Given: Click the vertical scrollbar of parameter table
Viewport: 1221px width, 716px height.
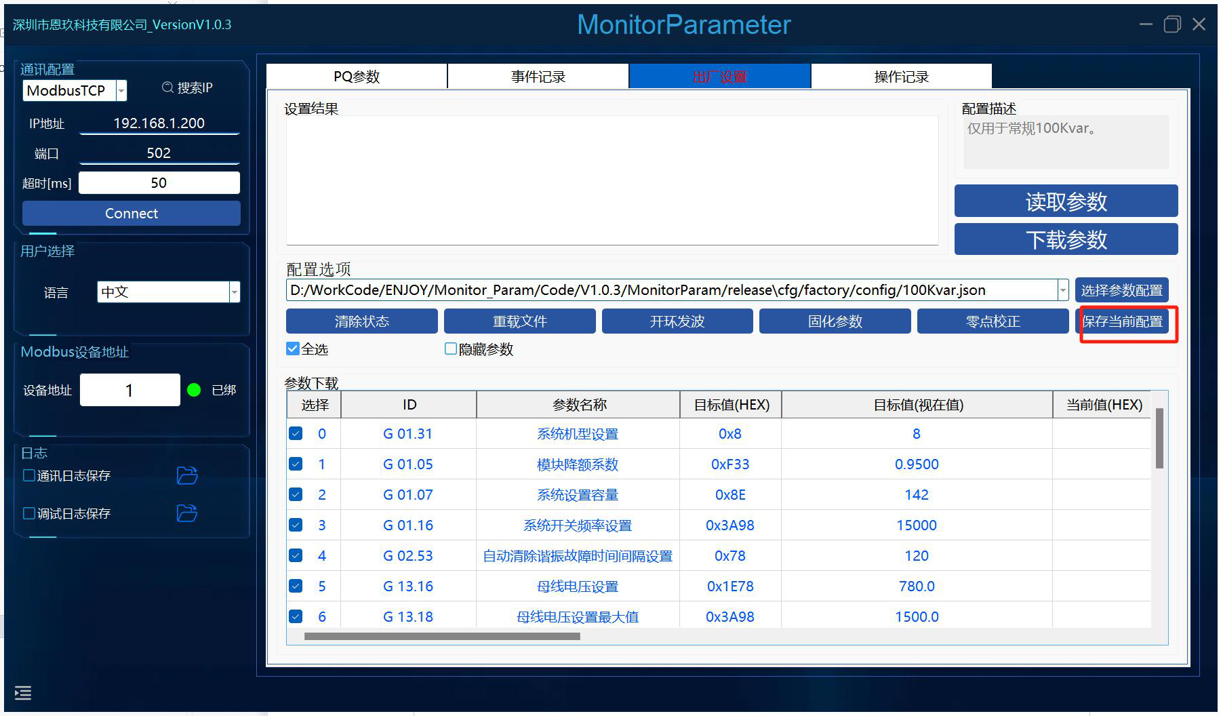Looking at the screenshot, I should [1159, 438].
